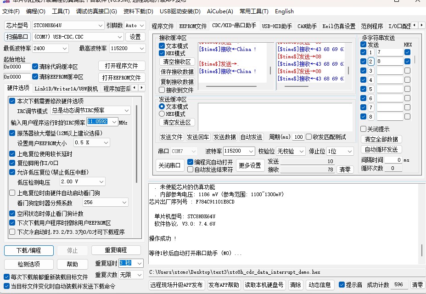The image size is (426, 294).
Task: Click the 扫描串口 button
Action: pos(17,37)
